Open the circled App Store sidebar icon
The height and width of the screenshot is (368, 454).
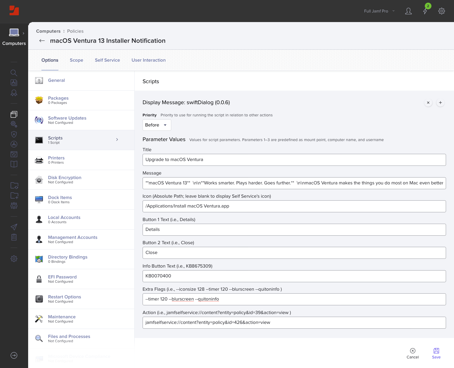coord(14,144)
